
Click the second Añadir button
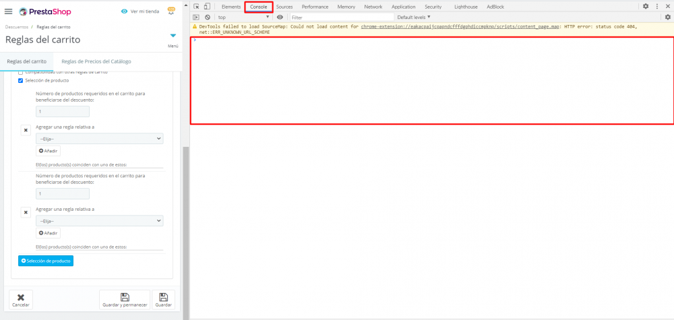coord(48,233)
